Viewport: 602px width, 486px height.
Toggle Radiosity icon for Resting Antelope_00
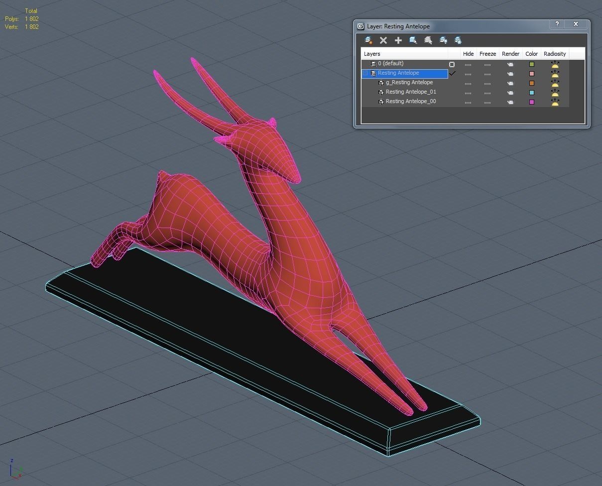click(x=555, y=102)
